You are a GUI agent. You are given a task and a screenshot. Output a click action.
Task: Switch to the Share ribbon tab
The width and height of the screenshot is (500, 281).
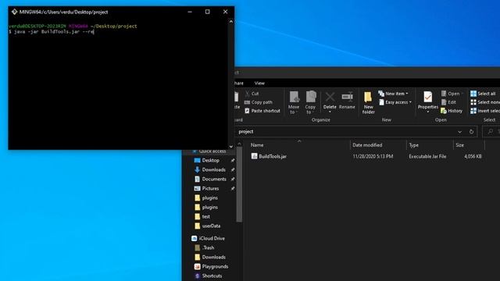tap(239, 84)
